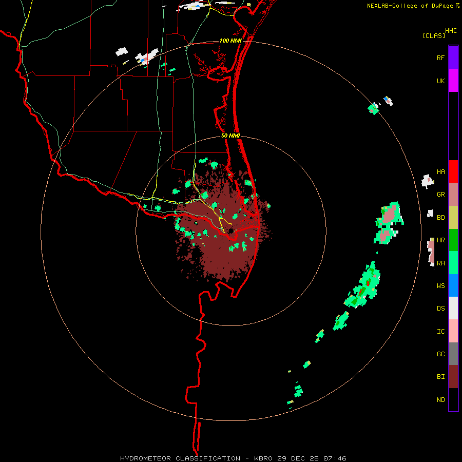Click the 'UK' legend label
Image resolution: width=462 pixels, height=462 pixels.
(x=440, y=81)
